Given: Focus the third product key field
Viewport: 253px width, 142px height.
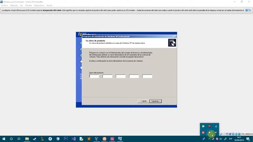Looking at the screenshot, I should tap(121, 76).
